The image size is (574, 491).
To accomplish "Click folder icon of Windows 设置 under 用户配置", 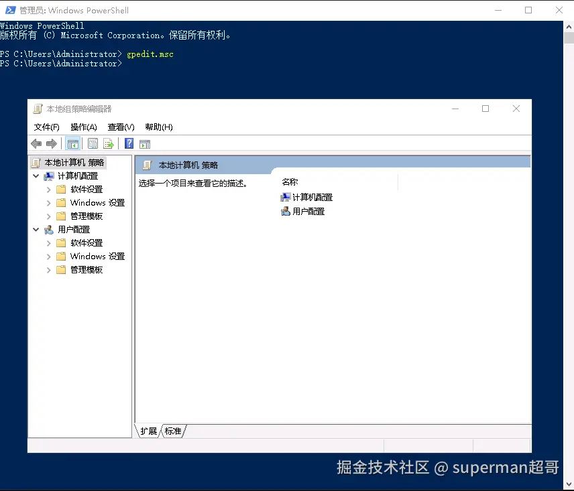I will coord(61,257).
